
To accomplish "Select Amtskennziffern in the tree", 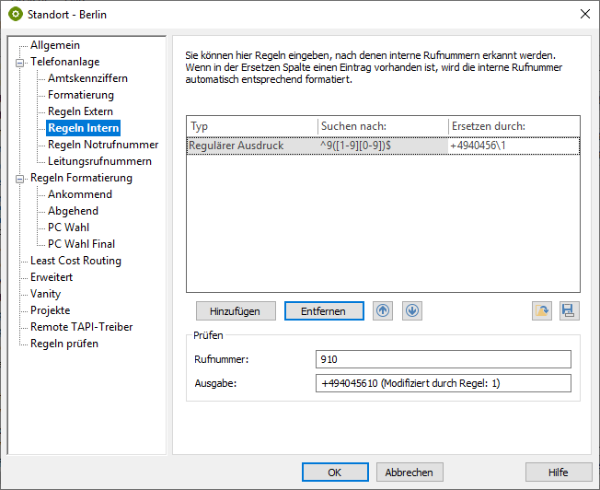I will [87, 78].
